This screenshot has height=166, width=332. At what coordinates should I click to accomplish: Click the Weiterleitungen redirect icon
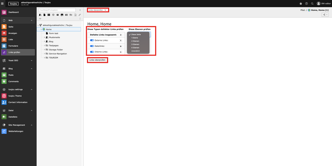pyautogui.click(x=4, y=131)
